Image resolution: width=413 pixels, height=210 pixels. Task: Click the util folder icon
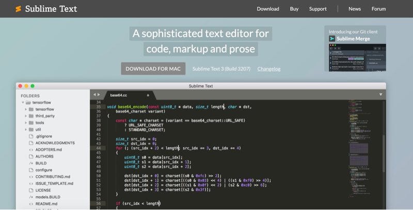(31, 130)
